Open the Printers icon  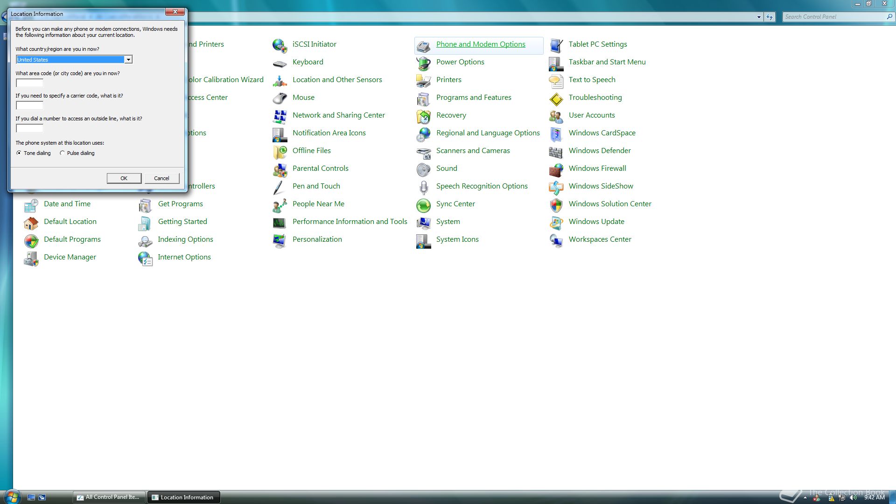(423, 81)
